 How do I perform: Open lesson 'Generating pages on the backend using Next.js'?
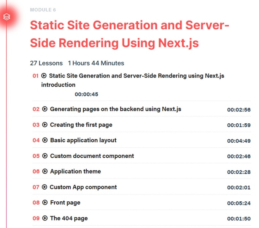(116, 109)
